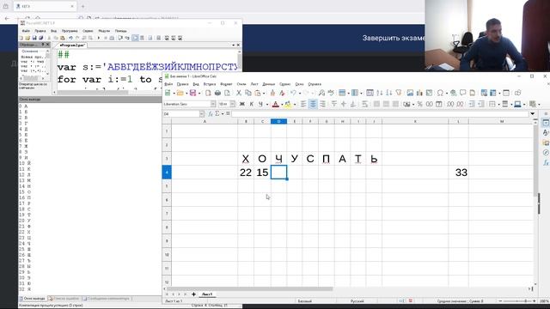Open the Список ошибок tab in PascalABC
Image resolution: width=550 pixels, height=309 pixels.
pyautogui.click(x=64, y=299)
